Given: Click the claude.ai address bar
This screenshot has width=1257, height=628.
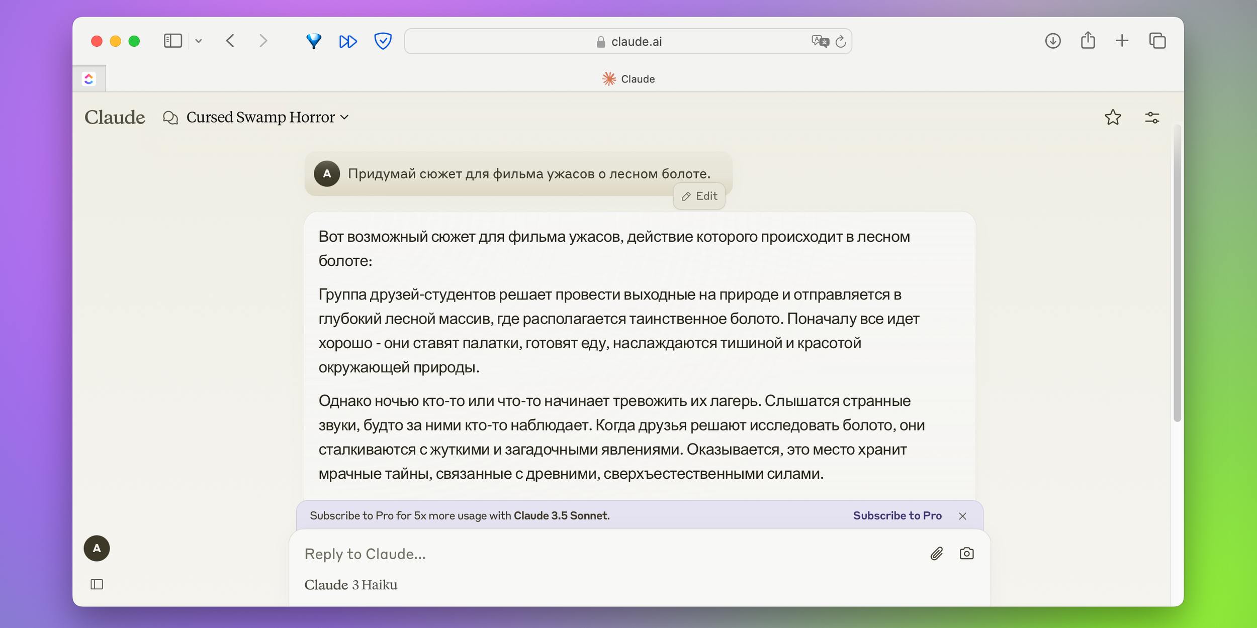Looking at the screenshot, I should point(628,41).
